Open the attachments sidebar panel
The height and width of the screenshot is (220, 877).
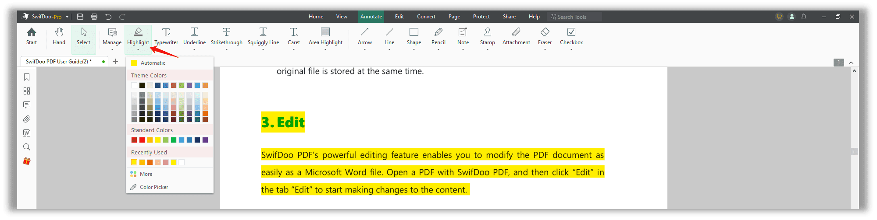27,119
